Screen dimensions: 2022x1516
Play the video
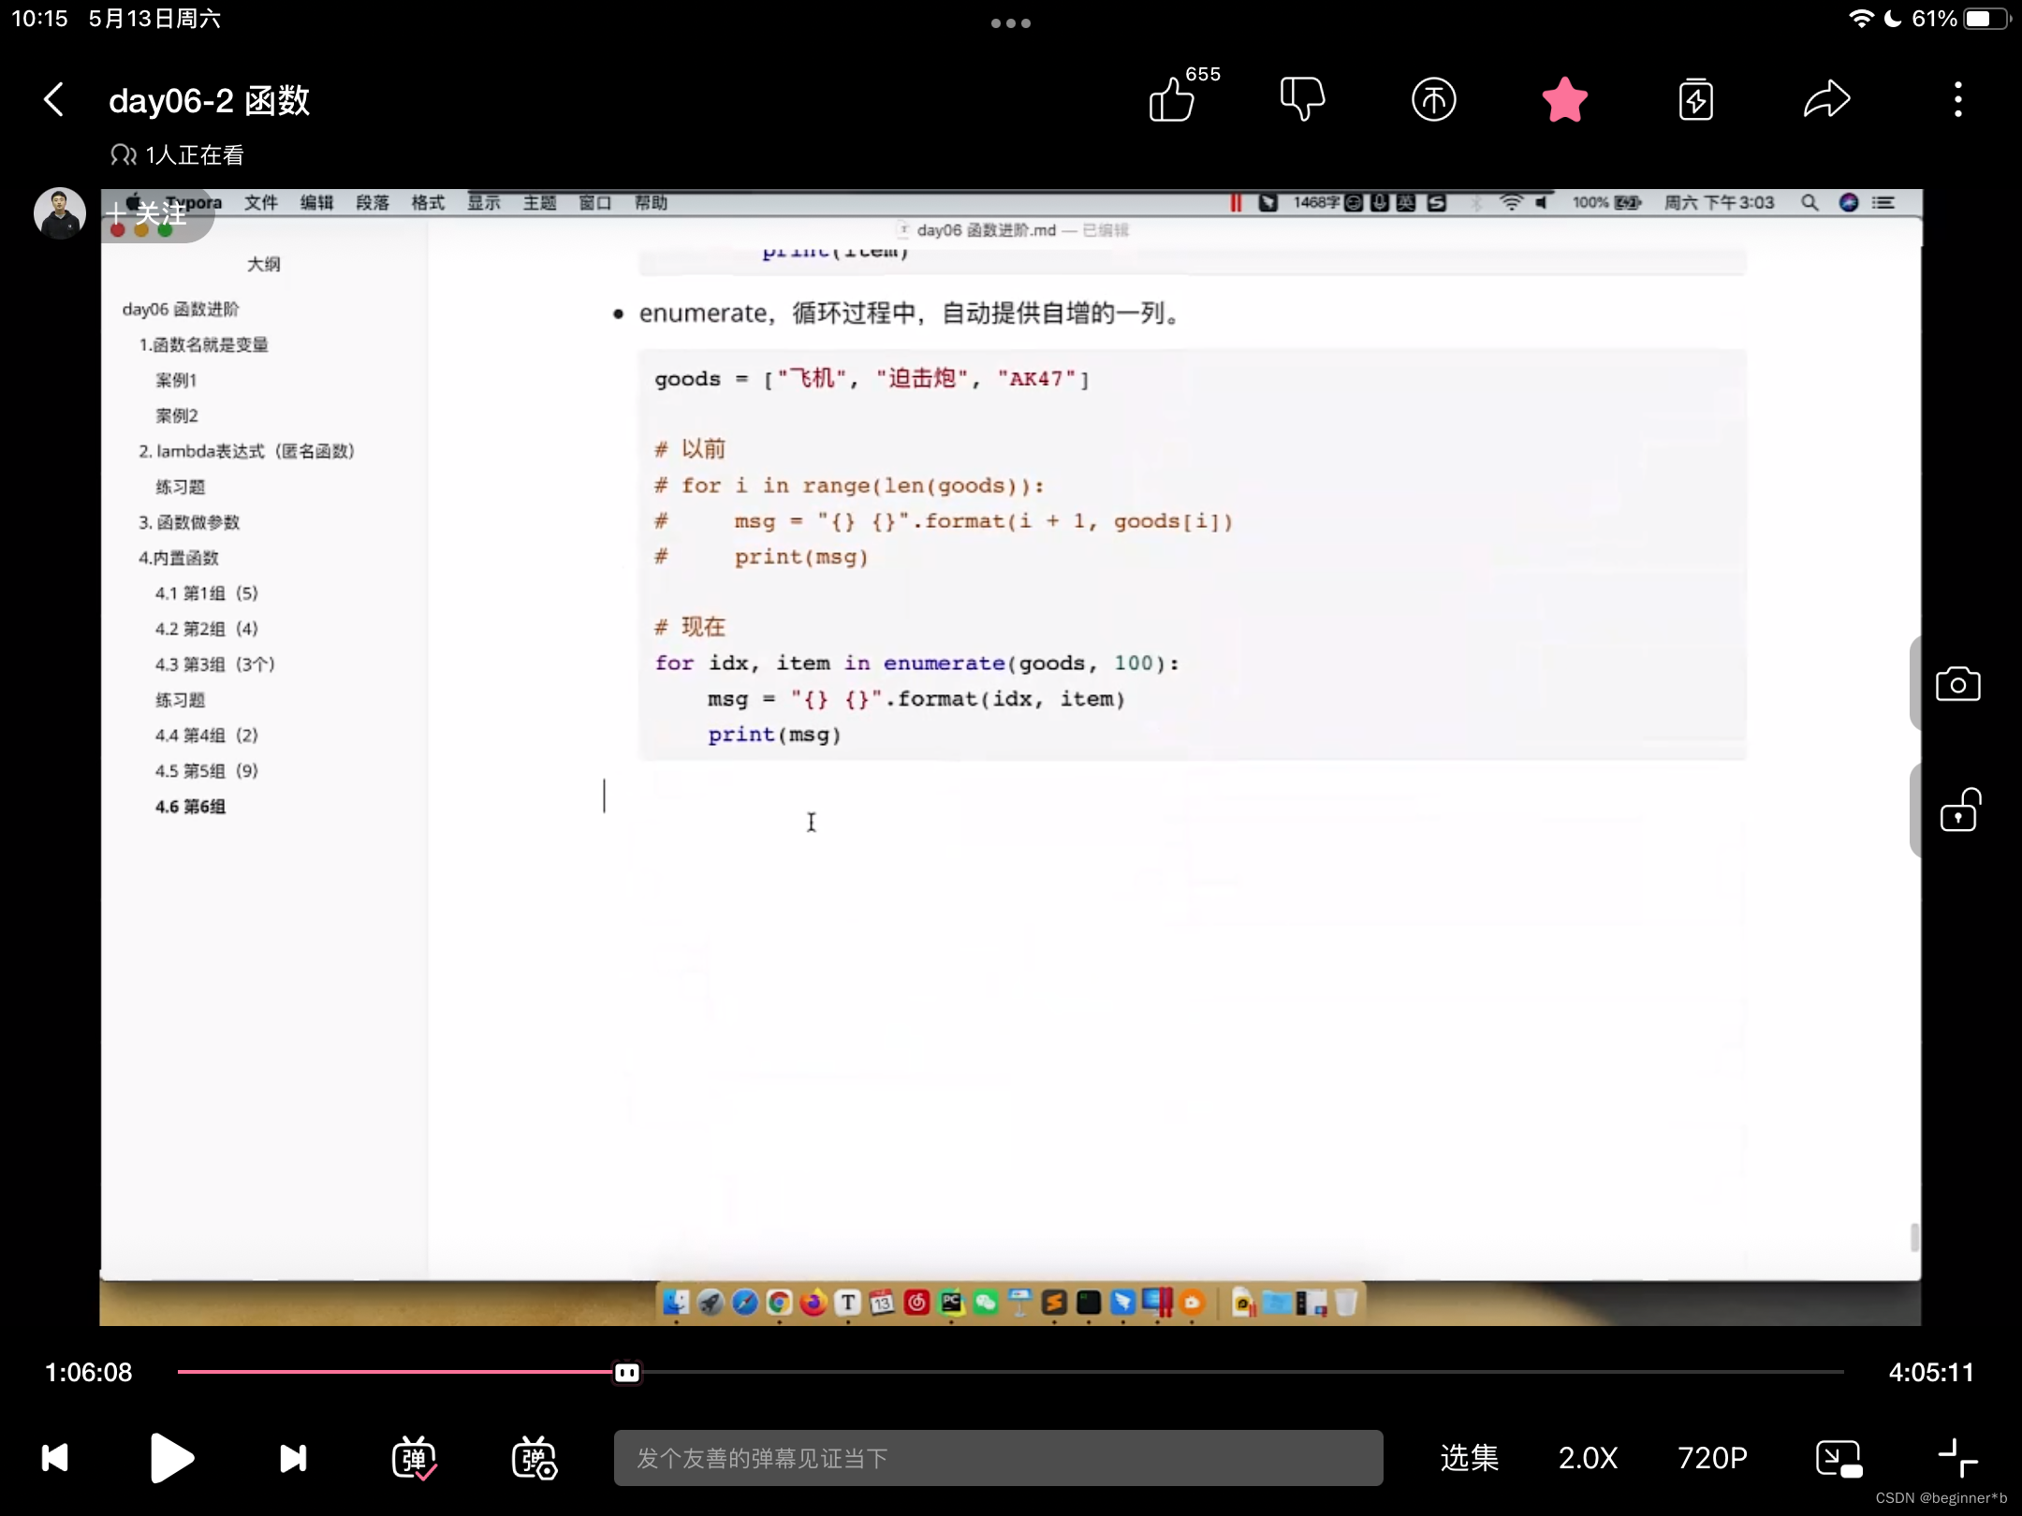tap(172, 1457)
